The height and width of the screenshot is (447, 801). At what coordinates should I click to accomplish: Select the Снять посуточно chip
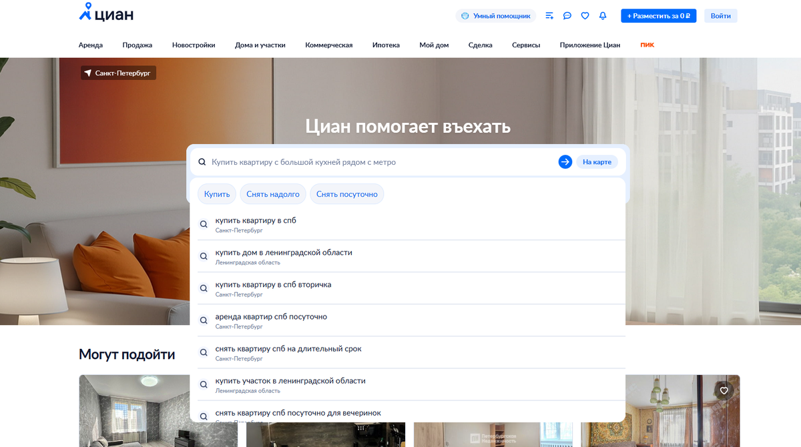(347, 194)
